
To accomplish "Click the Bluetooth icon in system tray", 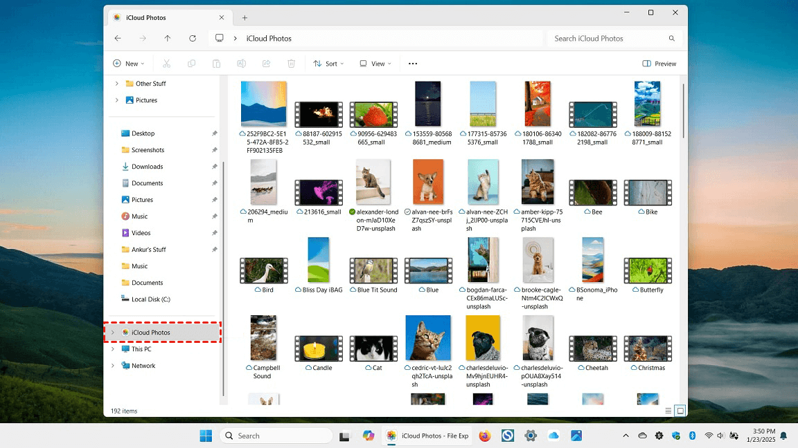I will (692, 436).
